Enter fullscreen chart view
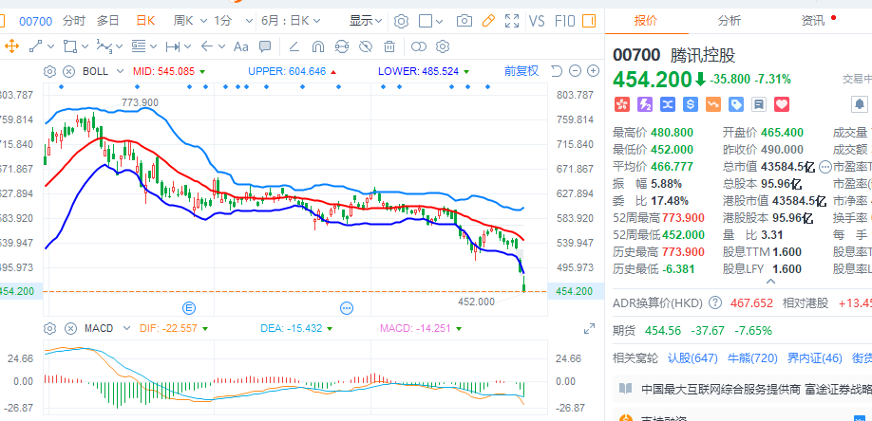 512,21
